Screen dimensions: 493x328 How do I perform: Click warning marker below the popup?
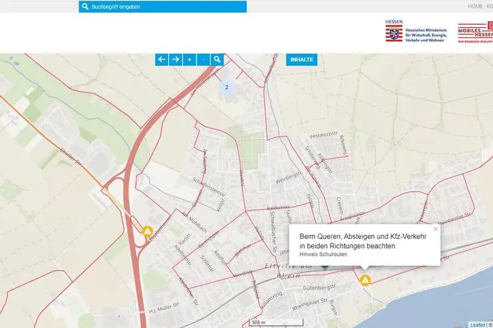point(365,280)
